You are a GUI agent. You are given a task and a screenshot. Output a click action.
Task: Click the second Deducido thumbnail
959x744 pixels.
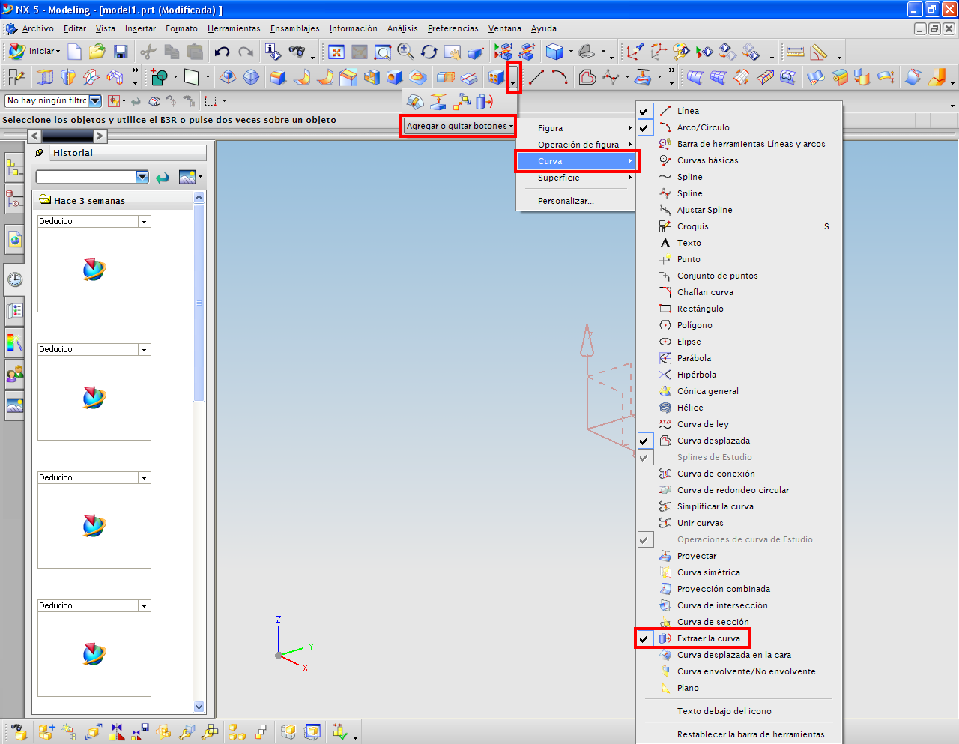94,398
